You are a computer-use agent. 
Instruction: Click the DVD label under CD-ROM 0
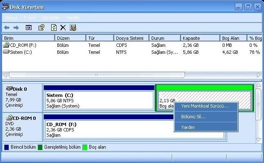tap(9, 124)
